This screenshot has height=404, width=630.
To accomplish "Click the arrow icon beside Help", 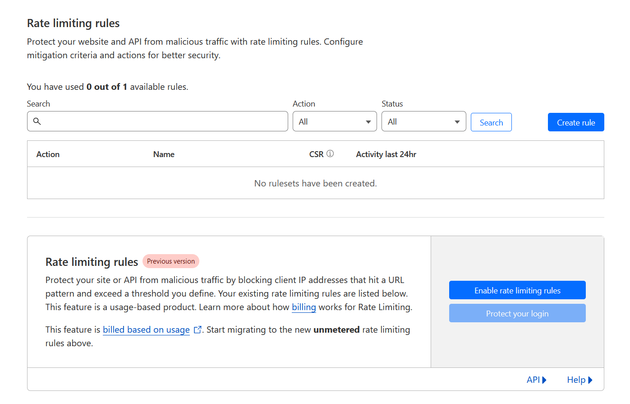I will (591, 380).
